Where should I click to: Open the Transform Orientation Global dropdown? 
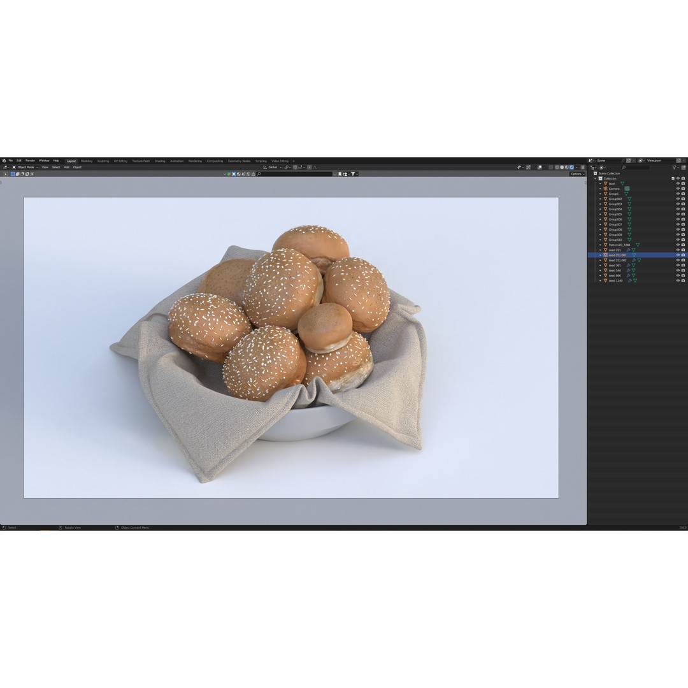(x=273, y=167)
